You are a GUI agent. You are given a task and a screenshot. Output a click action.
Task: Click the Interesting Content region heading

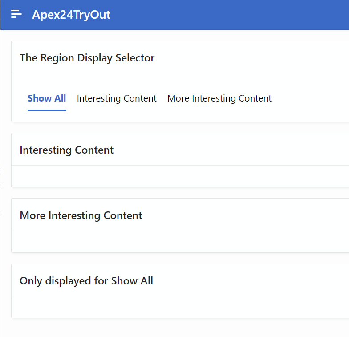coord(67,150)
